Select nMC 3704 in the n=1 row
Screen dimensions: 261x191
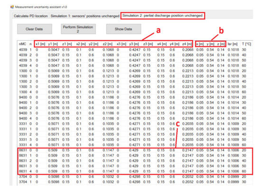click(x=23, y=182)
